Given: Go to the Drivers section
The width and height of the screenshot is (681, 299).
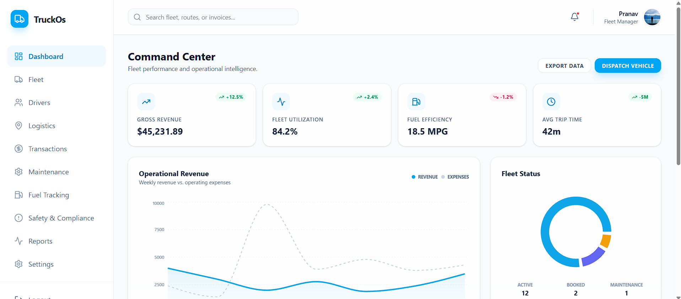Looking at the screenshot, I should tap(39, 103).
